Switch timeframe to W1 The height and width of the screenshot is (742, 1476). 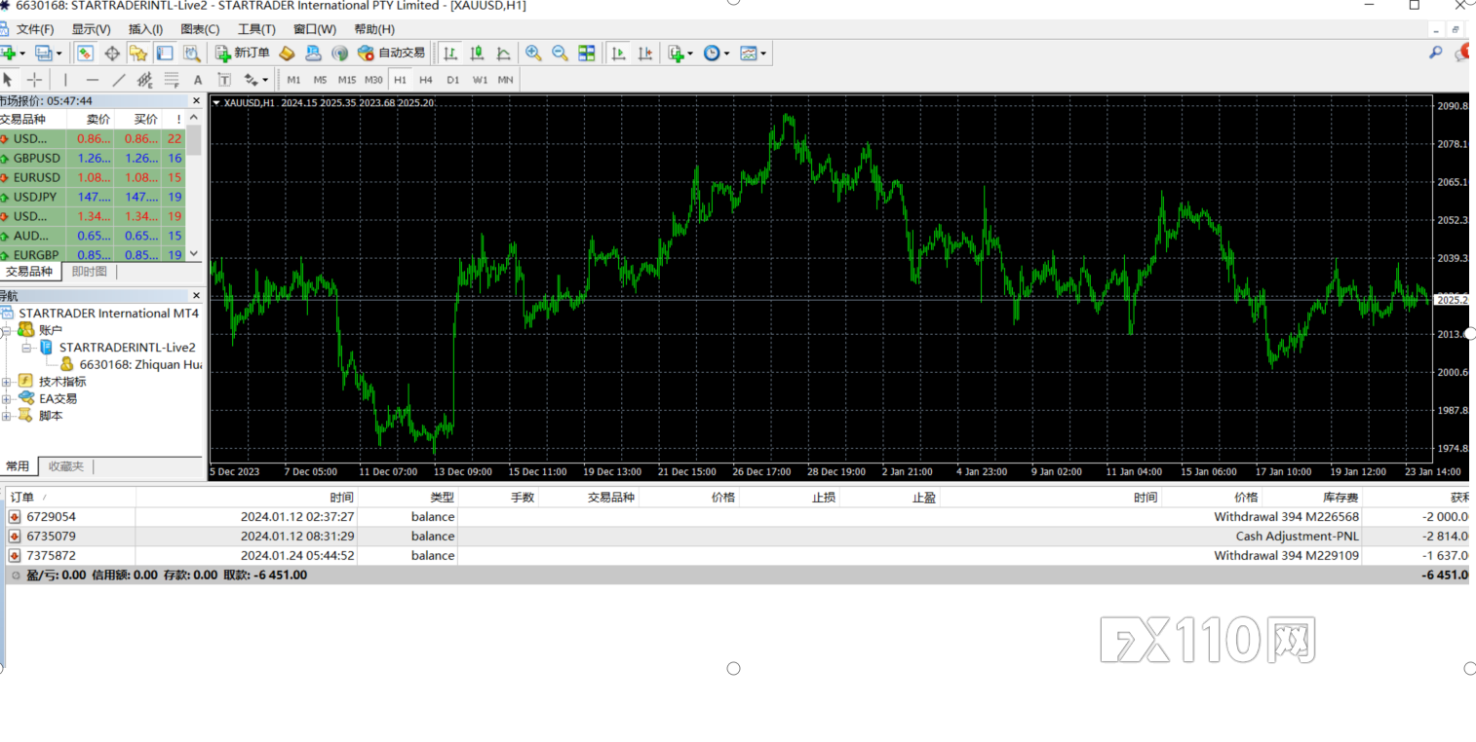[480, 80]
